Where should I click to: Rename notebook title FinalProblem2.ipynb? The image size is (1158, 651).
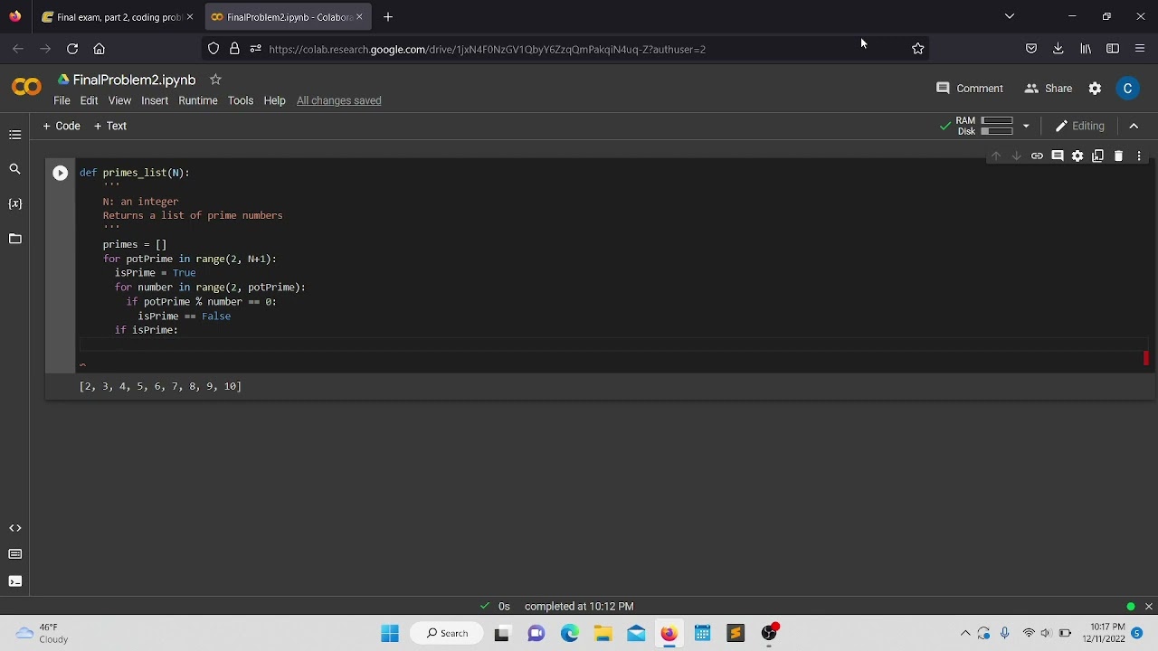(134, 80)
